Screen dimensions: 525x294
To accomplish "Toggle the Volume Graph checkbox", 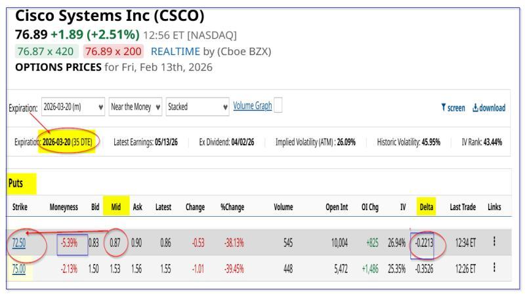I will coord(278,107).
